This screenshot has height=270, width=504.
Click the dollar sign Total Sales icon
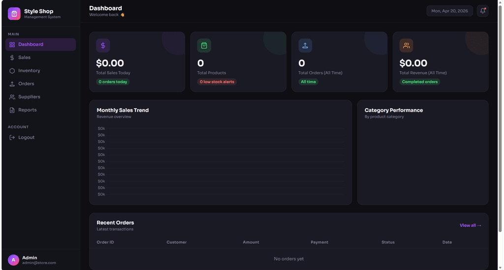pos(103,46)
